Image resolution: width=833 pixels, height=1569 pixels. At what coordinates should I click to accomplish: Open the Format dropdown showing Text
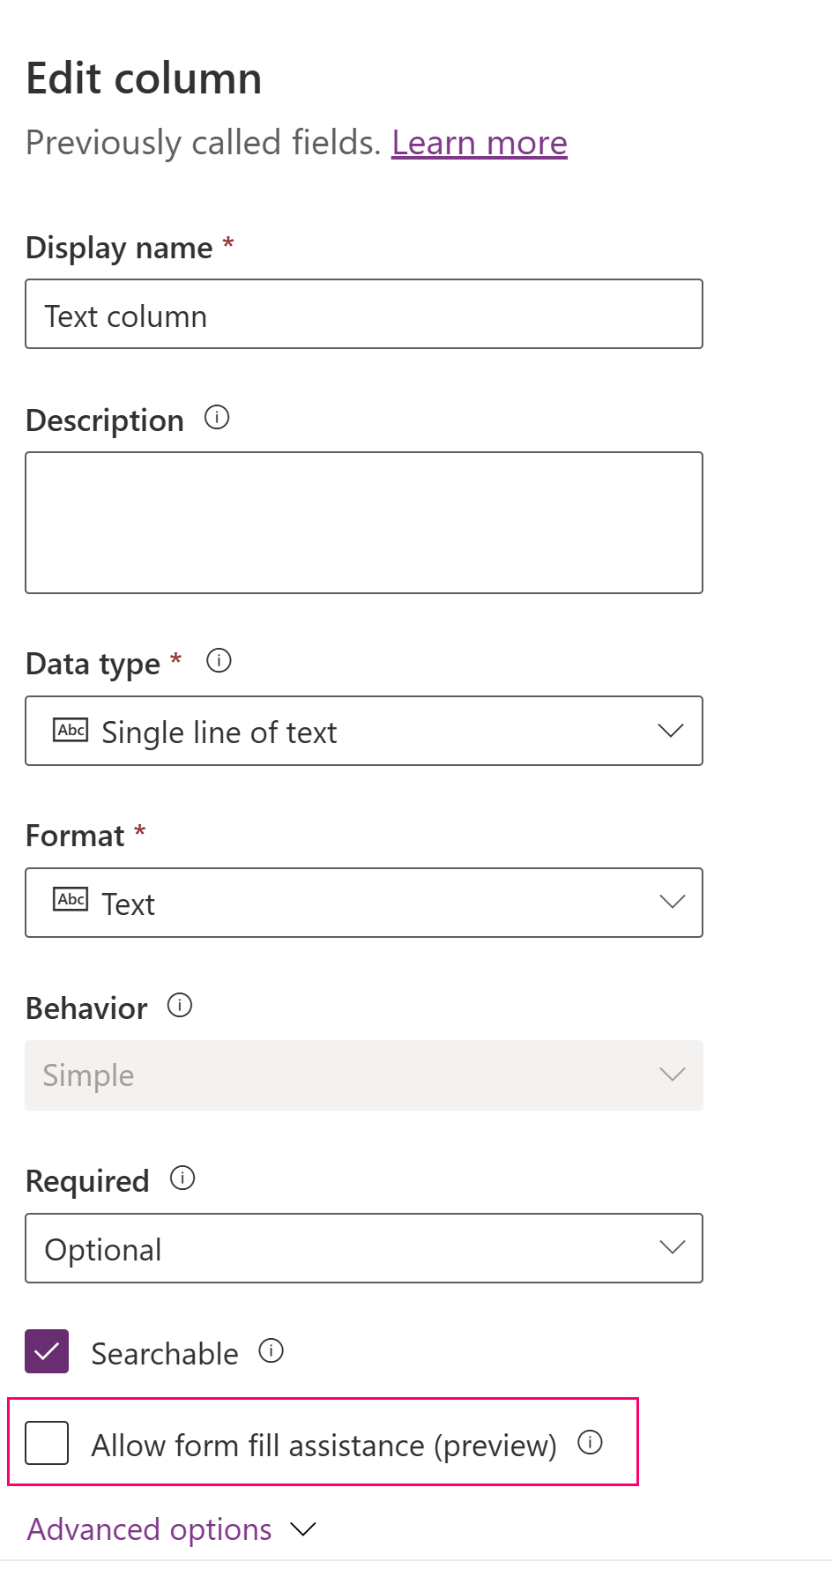[x=672, y=901]
